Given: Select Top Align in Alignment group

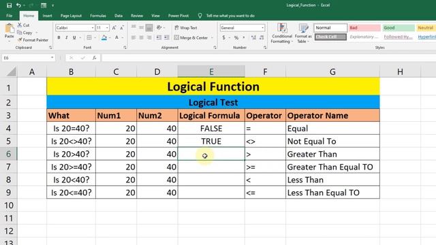Looking at the screenshot, I should click(x=134, y=27).
